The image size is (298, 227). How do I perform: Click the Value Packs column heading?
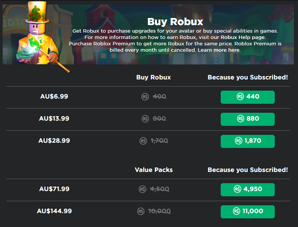[x=154, y=170]
